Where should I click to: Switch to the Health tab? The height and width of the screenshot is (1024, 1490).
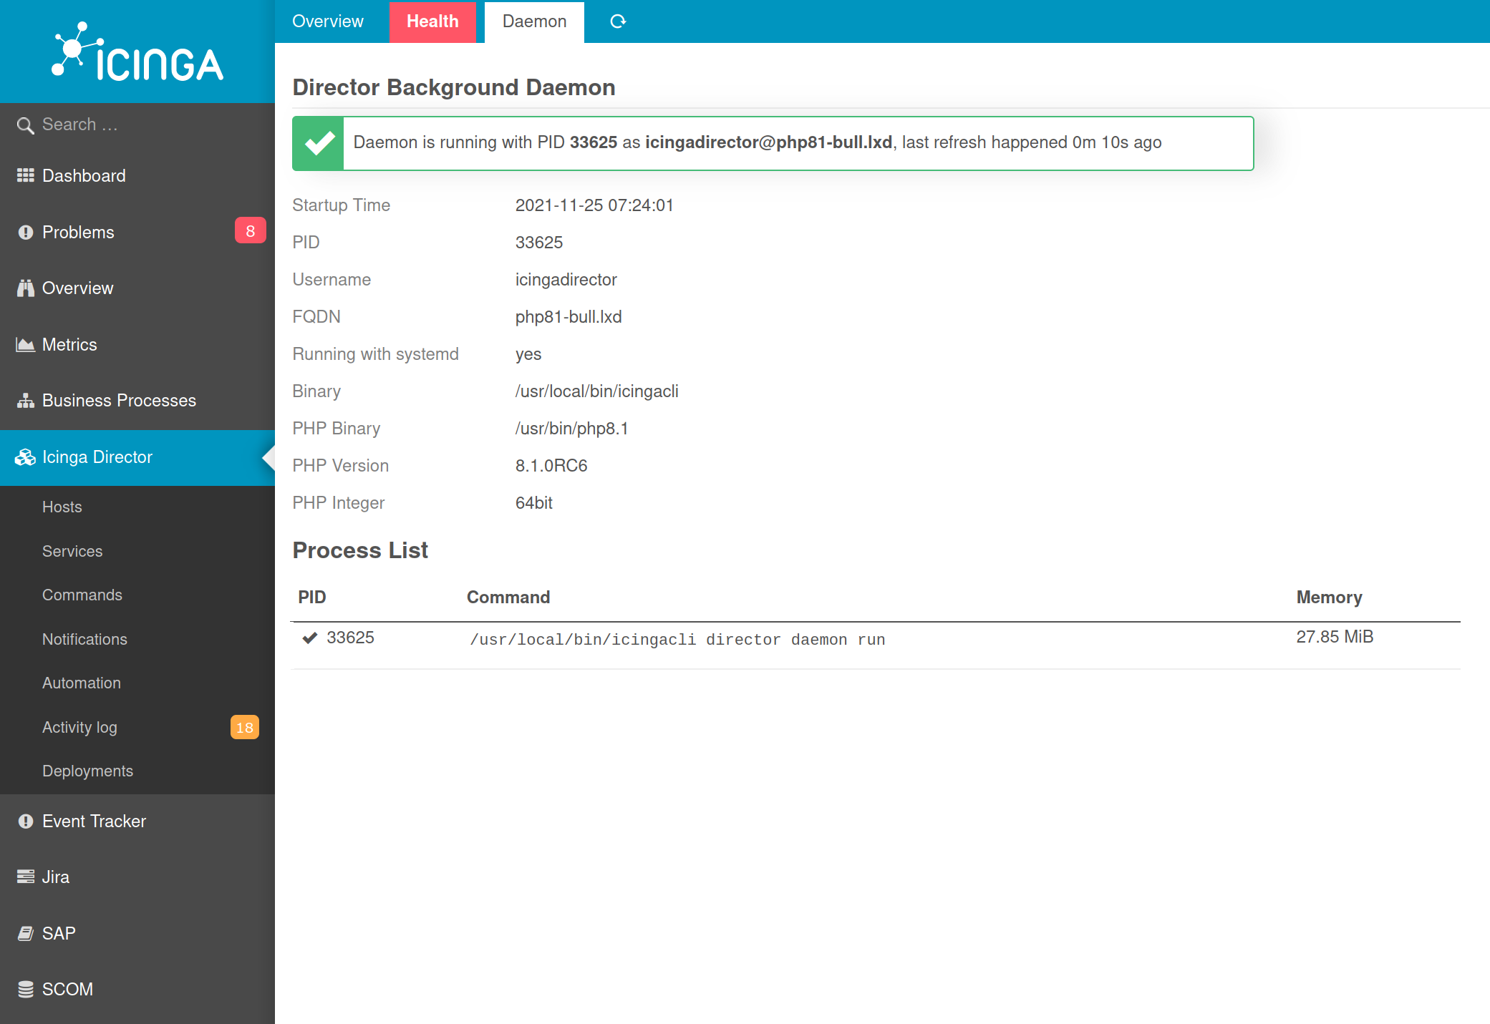[x=432, y=21]
